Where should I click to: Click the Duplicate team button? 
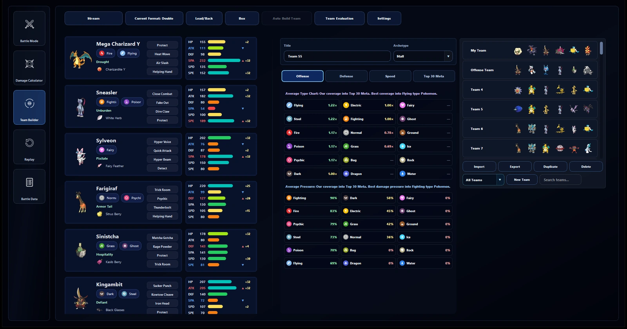pyautogui.click(x=551, y=167)
